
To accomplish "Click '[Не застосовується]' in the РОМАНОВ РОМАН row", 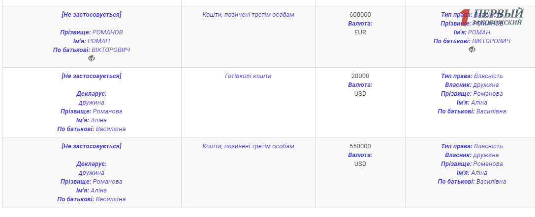I will 92,15.
